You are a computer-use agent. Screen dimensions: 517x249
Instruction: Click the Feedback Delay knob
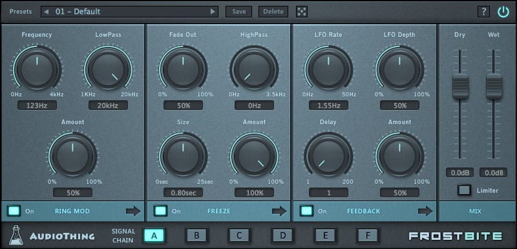click(x=328, y=157)
